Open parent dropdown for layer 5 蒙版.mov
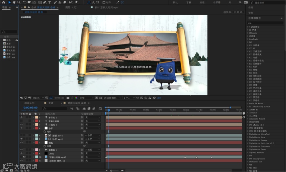 click(x=92, y=135)
